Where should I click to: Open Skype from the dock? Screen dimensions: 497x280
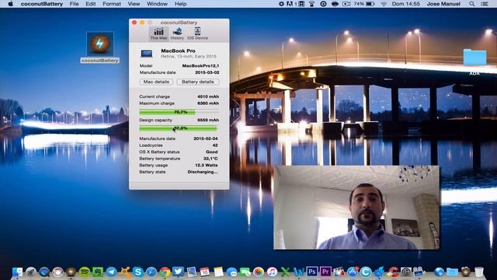point(138,271)
